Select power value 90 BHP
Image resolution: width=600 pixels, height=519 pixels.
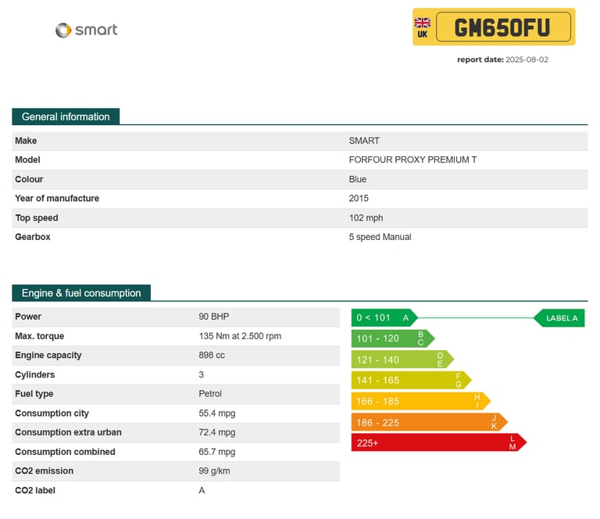[x=214, y=317]
